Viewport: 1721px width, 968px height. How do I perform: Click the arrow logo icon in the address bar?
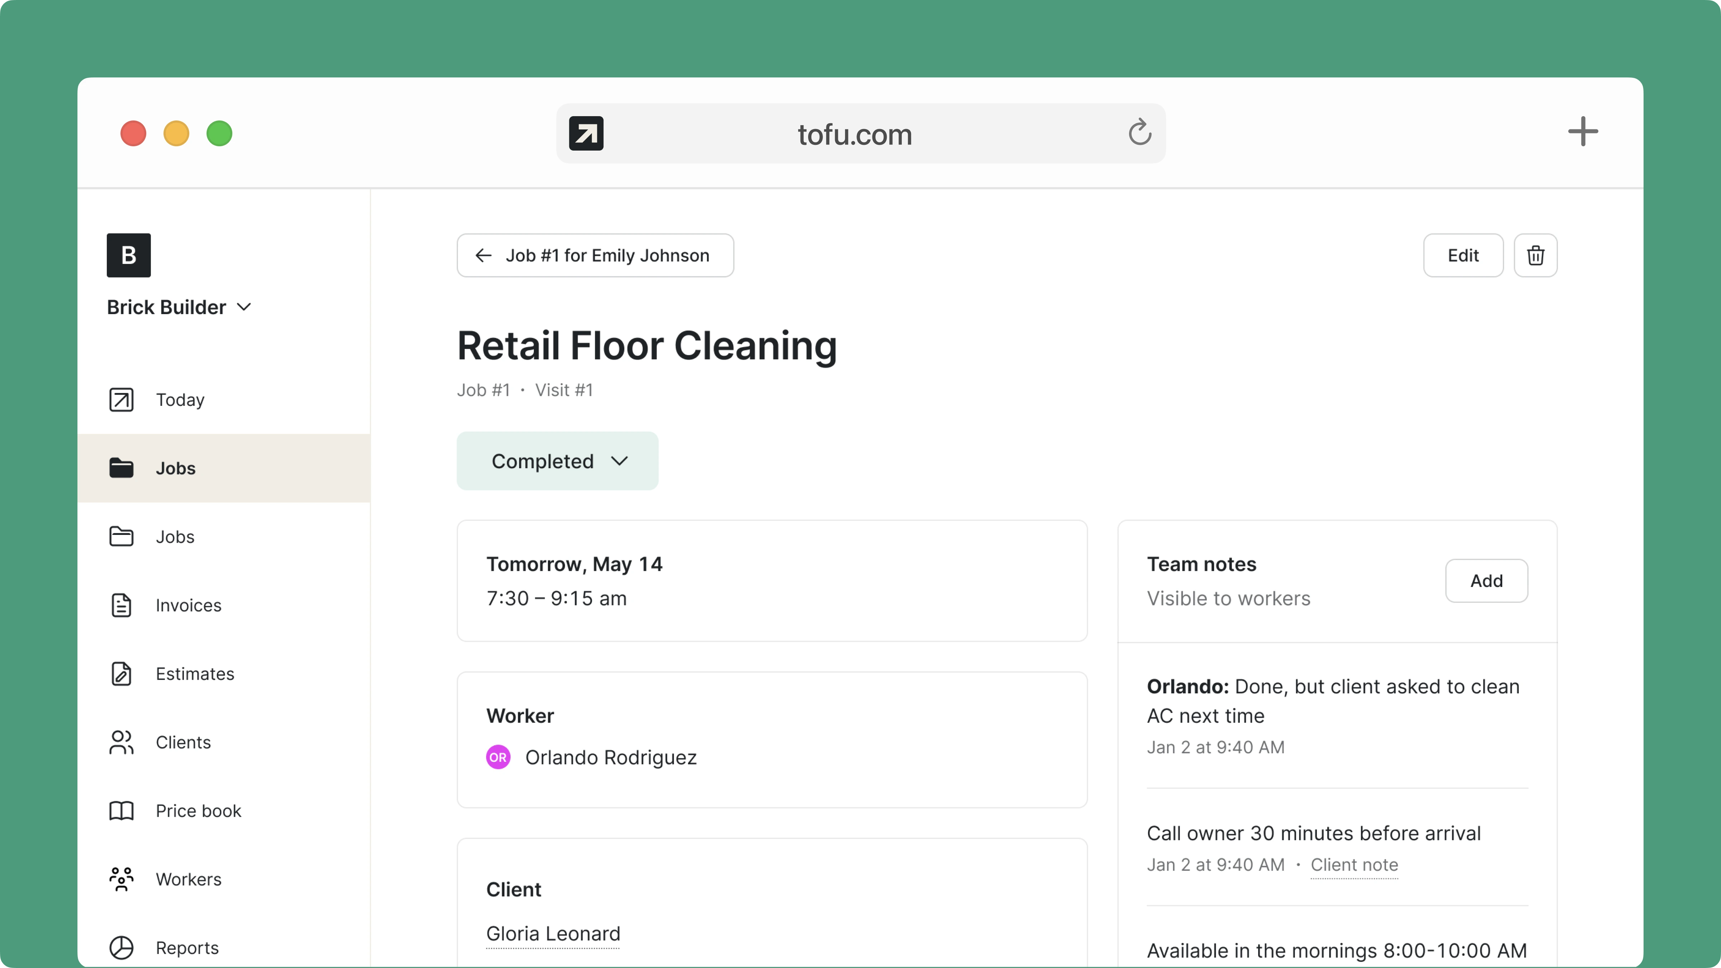click(x=586, y=134)
